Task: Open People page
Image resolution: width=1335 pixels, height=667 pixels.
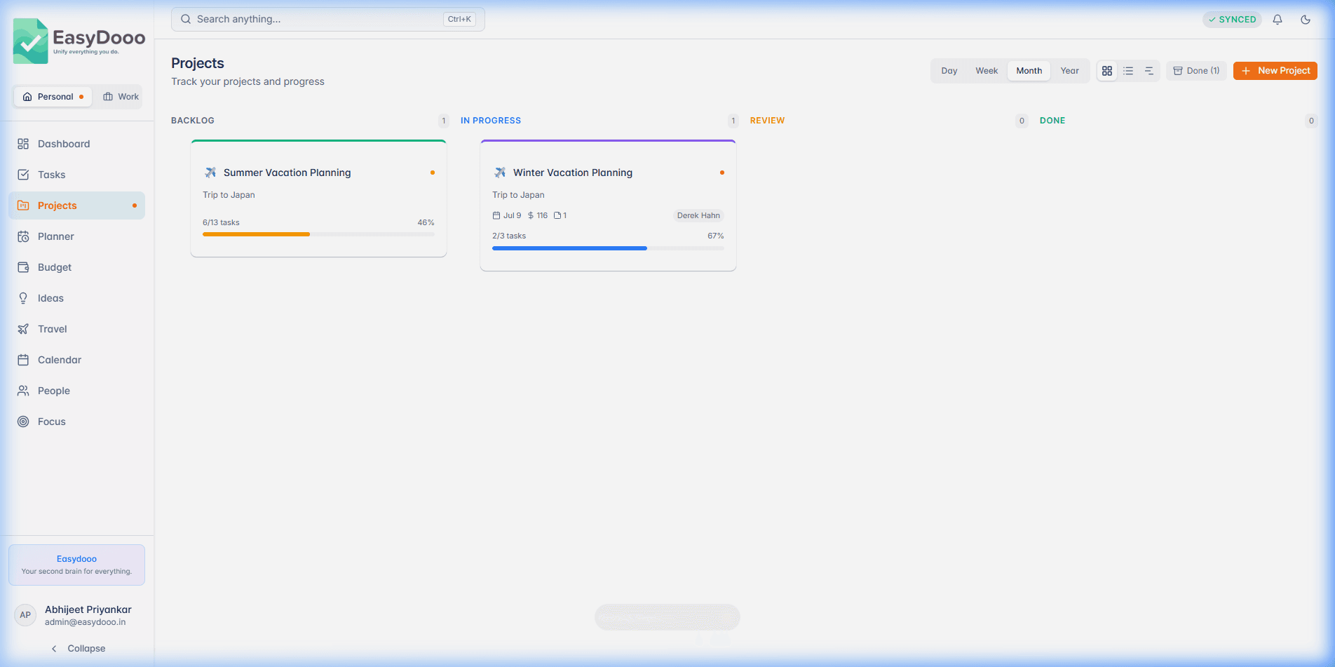Action: click(76, 391)
